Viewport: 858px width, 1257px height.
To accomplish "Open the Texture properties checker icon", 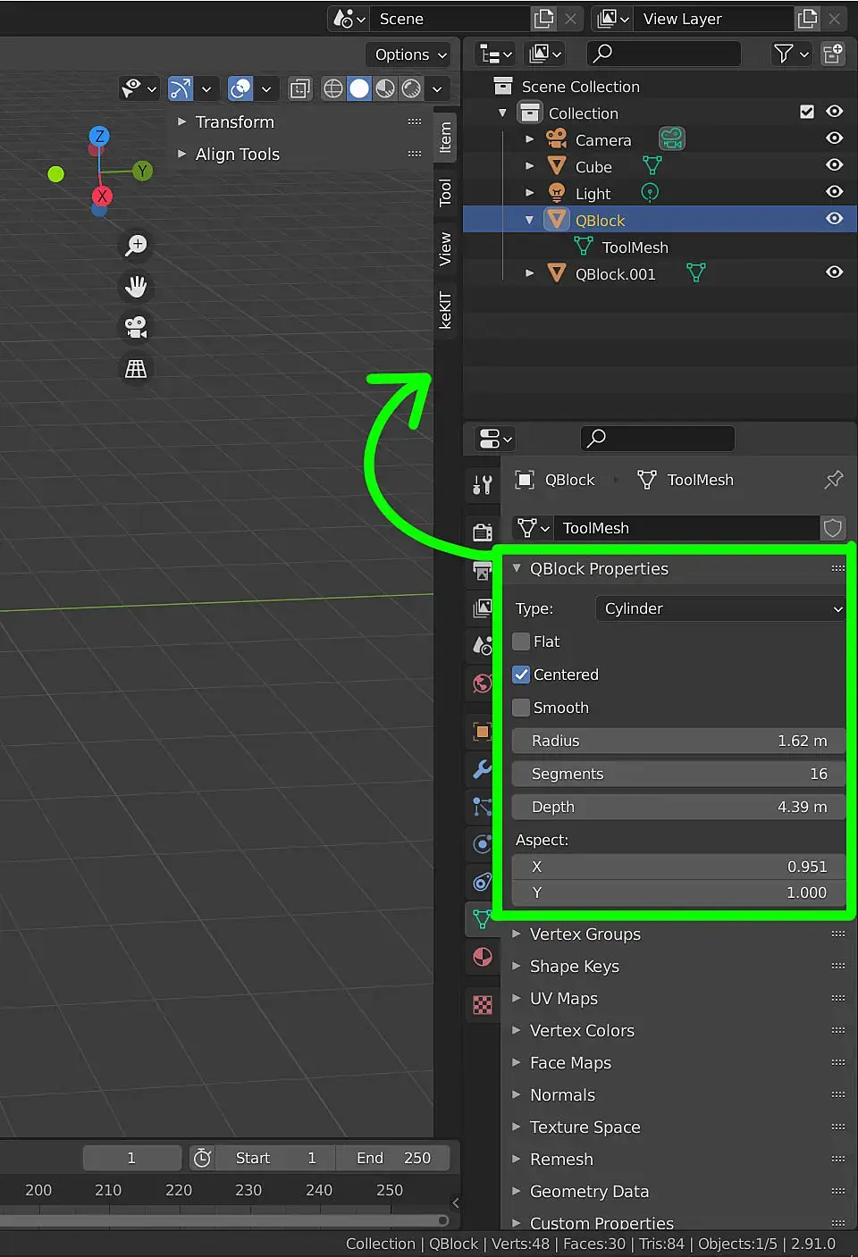I will [x=483, y=1005].
